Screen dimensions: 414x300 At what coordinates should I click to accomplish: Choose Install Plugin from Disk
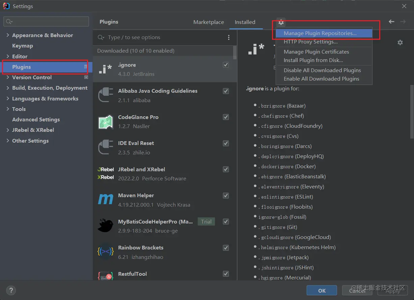(324, 60)
